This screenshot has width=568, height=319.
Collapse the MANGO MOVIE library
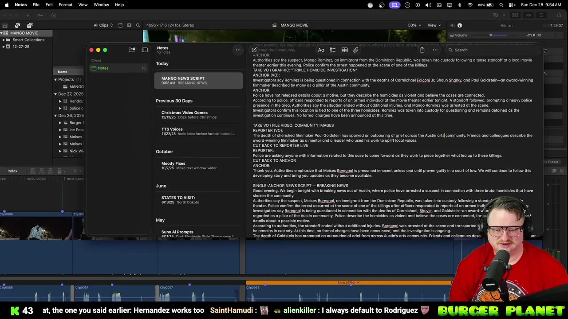coord(2,33)
